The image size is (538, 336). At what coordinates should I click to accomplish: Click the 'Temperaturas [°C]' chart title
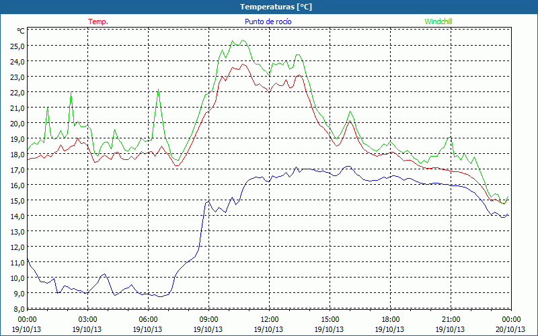pyautogui.click(x=276, y=7)
